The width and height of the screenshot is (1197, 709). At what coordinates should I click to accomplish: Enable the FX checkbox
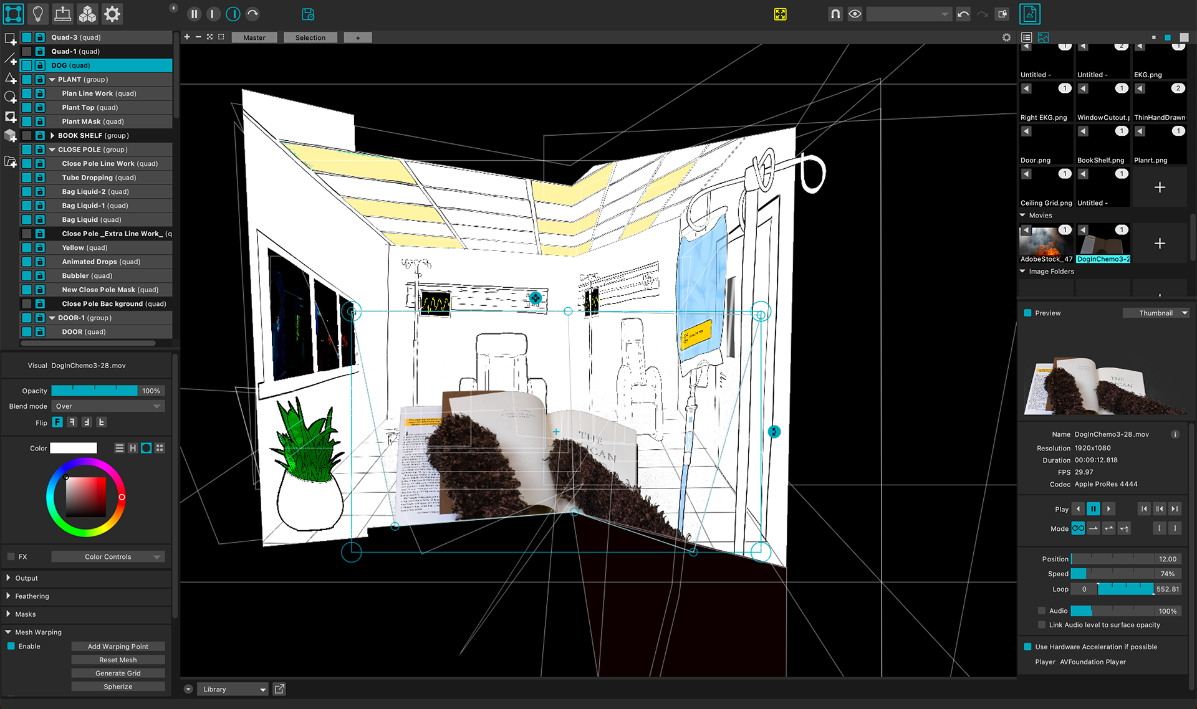(x=11, y=556)
